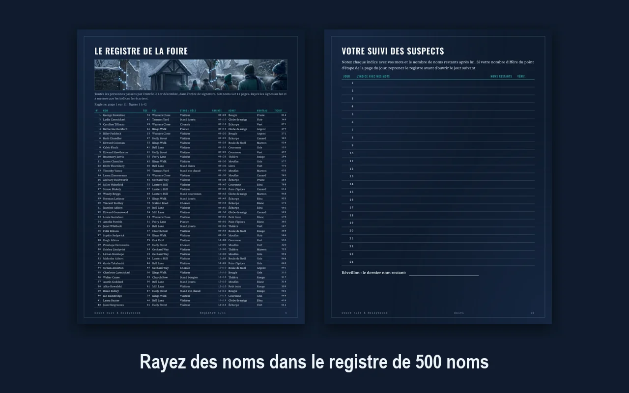The height and width of the screenshot is (393, 629).
Task: Click the writing line for day 1 in the tracker
Action: (x=438, y=84)
